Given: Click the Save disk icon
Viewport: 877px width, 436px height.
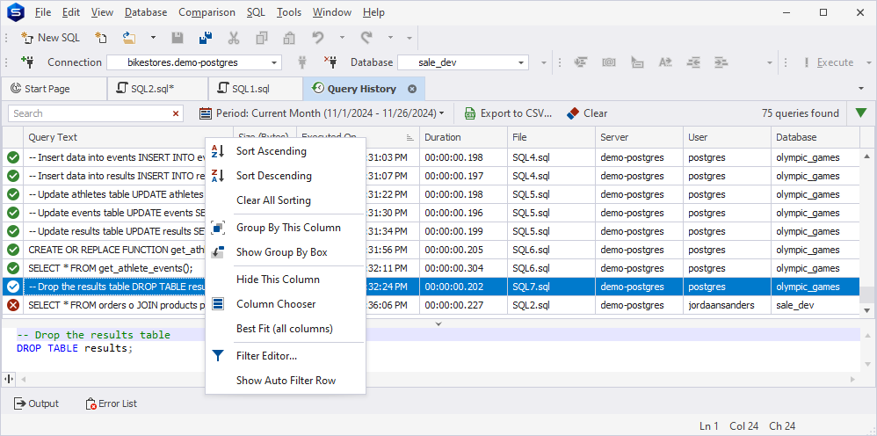Looking at the screenshot, I should [178, 38].
